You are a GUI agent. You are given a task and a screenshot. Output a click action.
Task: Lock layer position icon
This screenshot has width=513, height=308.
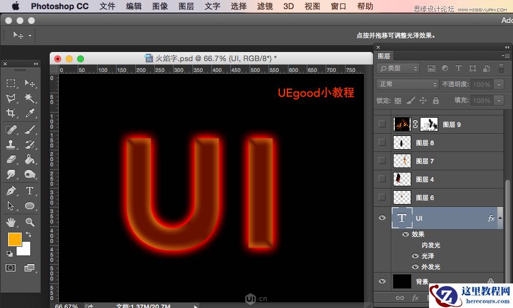point(423,101)
